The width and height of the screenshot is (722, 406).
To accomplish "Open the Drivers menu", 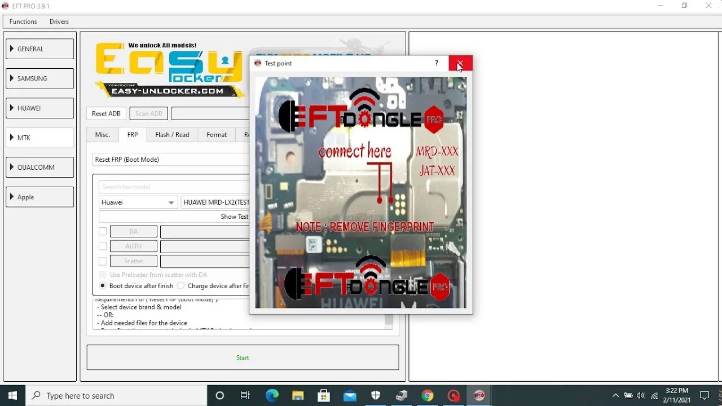I will (59, 21).
